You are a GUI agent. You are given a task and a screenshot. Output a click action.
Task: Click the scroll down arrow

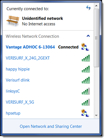click(x=96, y=115)
